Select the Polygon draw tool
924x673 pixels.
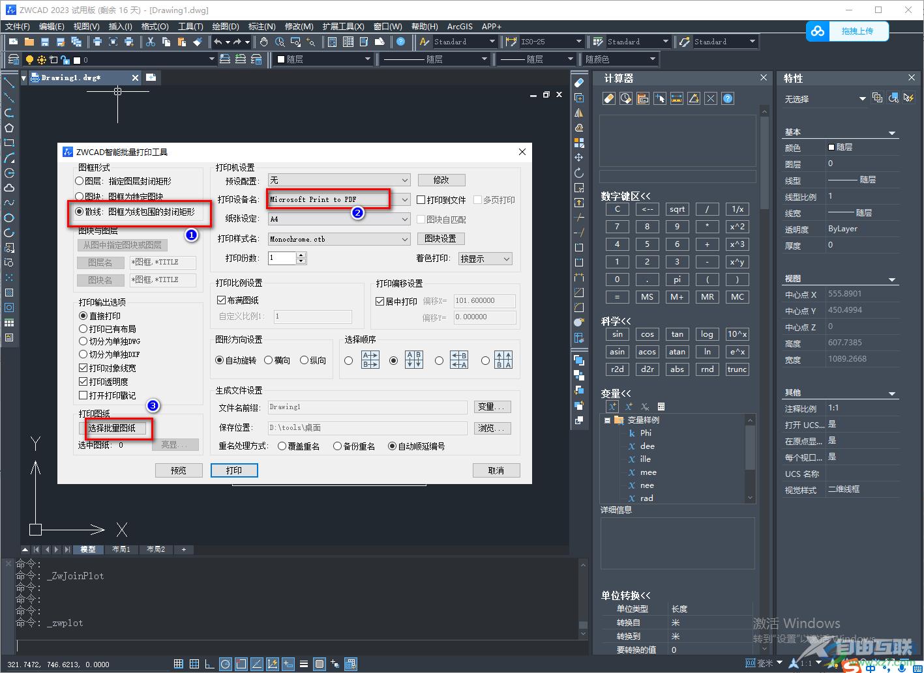click(x=9, y=128)
